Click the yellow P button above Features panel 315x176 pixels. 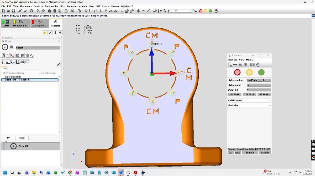click(x=44, y=33)
